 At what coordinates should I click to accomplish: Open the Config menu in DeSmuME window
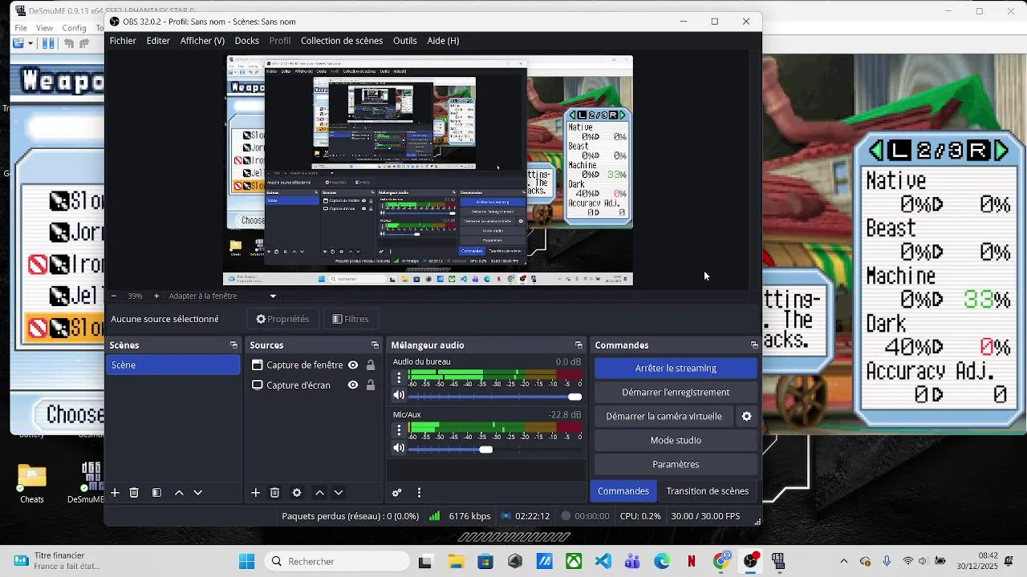74,28
